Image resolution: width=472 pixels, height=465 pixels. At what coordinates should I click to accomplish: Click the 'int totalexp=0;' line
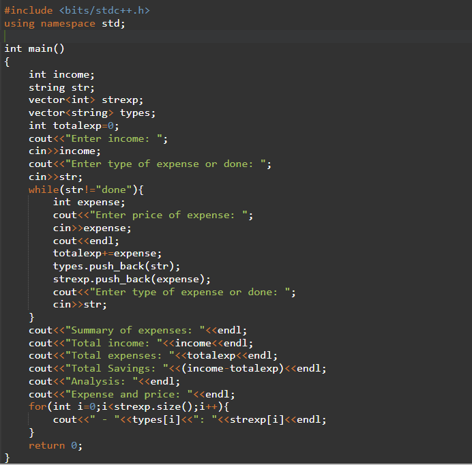(x=74, y=125)
